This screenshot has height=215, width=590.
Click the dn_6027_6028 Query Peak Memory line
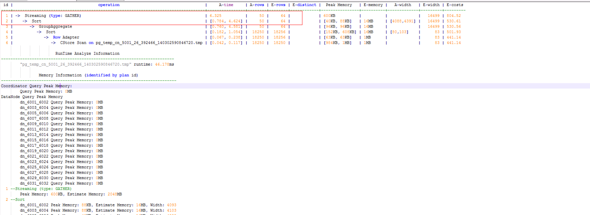click(61, 172)
